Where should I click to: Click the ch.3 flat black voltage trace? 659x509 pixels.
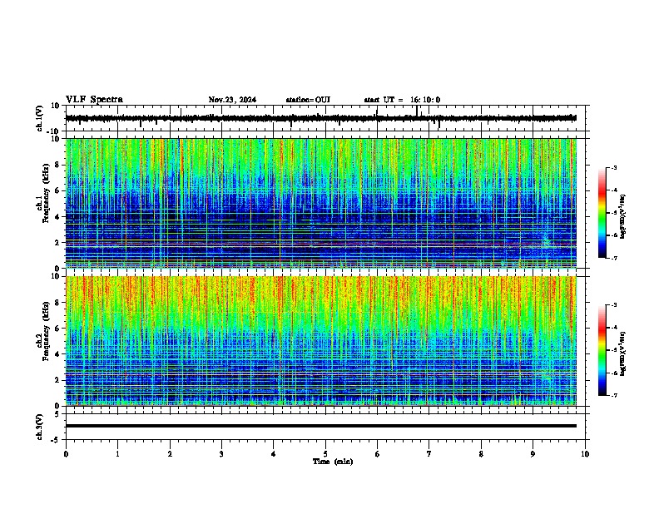[321, 426]
